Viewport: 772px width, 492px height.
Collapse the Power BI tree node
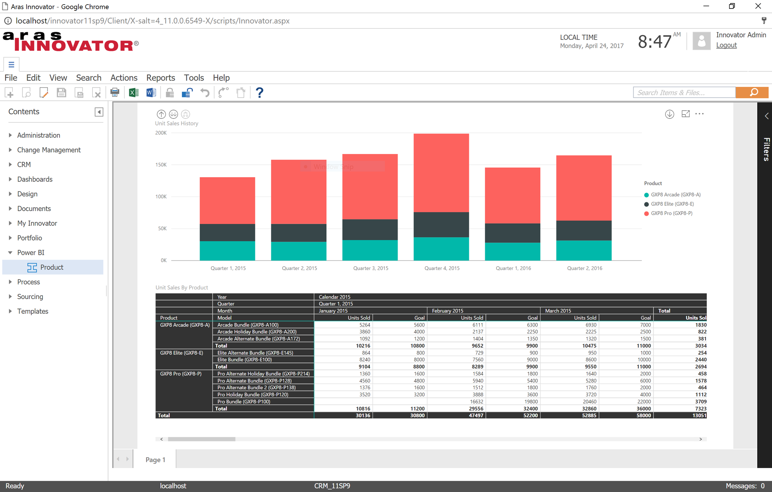(10, 253)
